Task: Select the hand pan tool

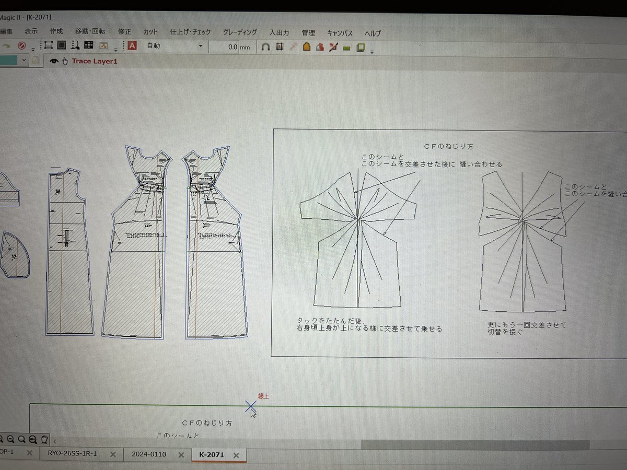Action: click(44, 439)
